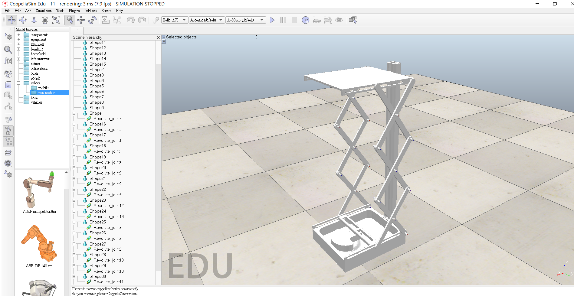Collapse the selected objects info overlay
This screenshot has width=574, height=296.
point(164,37)
